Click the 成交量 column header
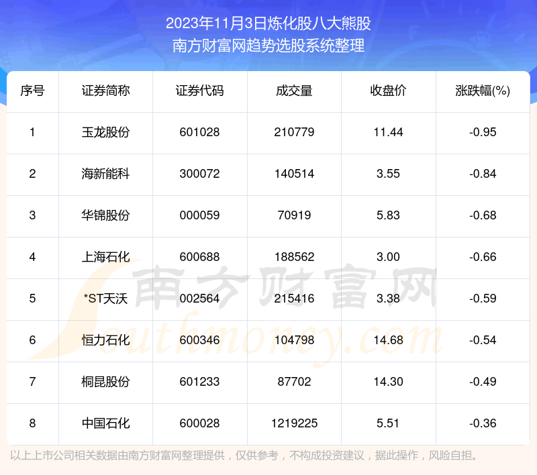Viewport: 537px width, 475px height. click(x=294, y=91)
